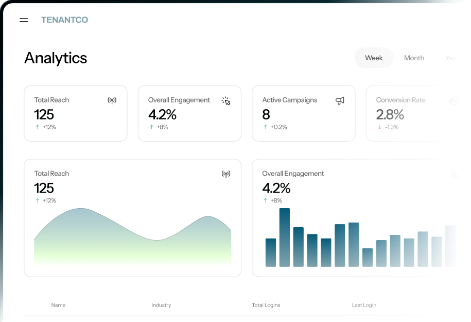Click the Total Logins column header
Image resolution: width=471 pixels, height=322 pixels.
point(266,305)
